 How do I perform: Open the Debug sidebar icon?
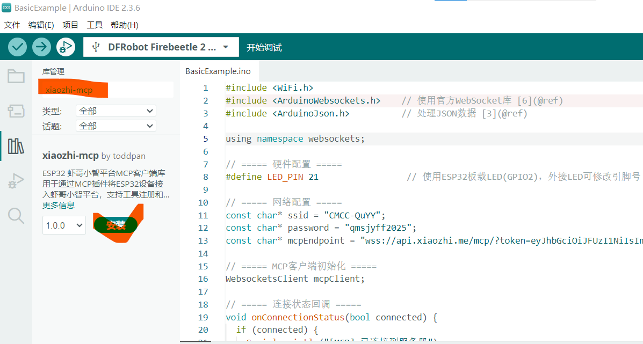click(x=16, y=181)
